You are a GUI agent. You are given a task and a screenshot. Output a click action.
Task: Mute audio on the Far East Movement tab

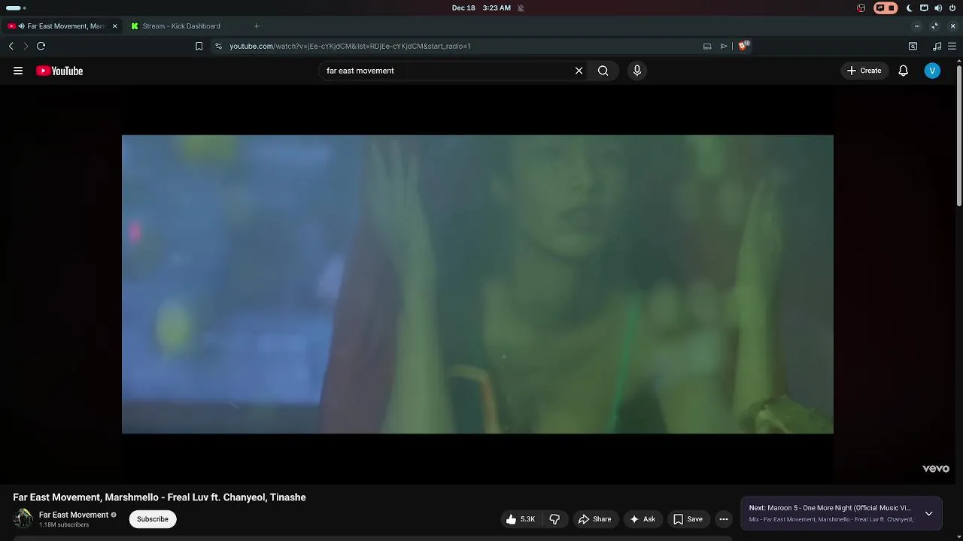[21, 26]
